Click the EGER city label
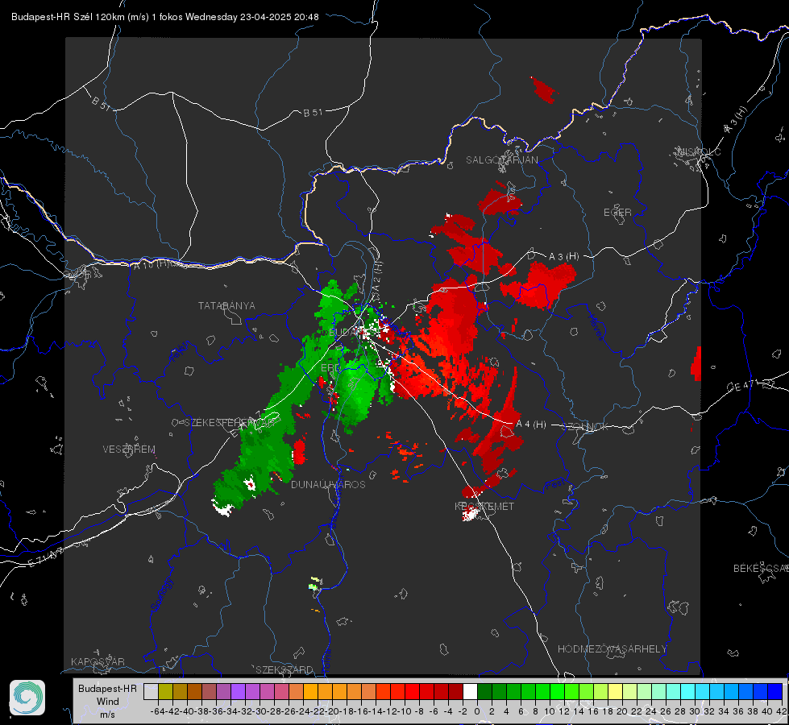The width and height of the screenshot is (789, 725). point(617,213)
